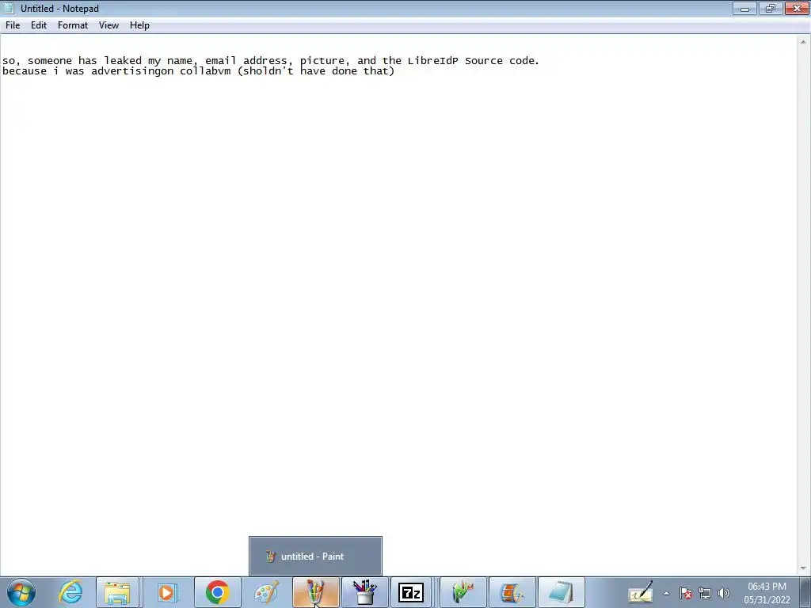811x608 pixels.
Task: Switch to the untitled Paint window button
Action: click(315, 592)
